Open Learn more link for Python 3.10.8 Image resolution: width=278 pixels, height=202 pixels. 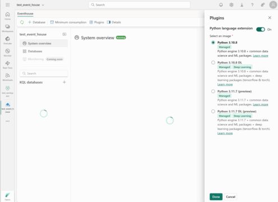261,56
